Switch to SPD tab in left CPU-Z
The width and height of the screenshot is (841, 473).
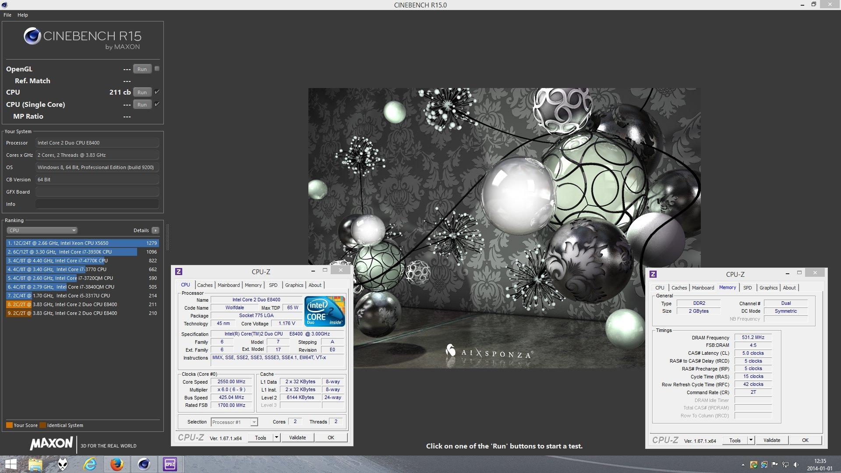coord(273,285)
